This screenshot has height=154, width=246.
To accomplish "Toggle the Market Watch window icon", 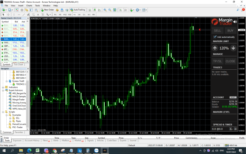I will (17, 10).
